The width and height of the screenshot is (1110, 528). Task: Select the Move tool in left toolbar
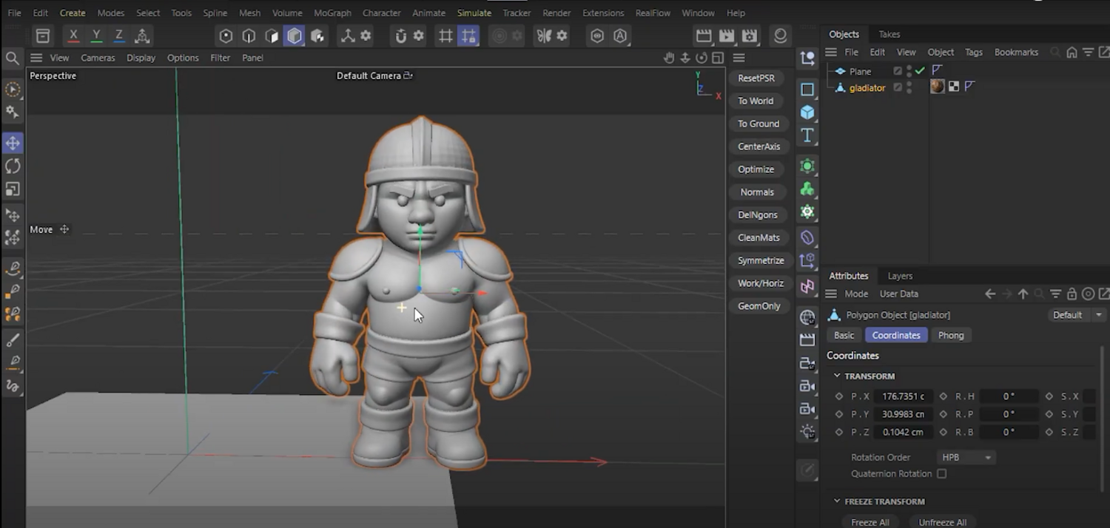pos(13,143)
